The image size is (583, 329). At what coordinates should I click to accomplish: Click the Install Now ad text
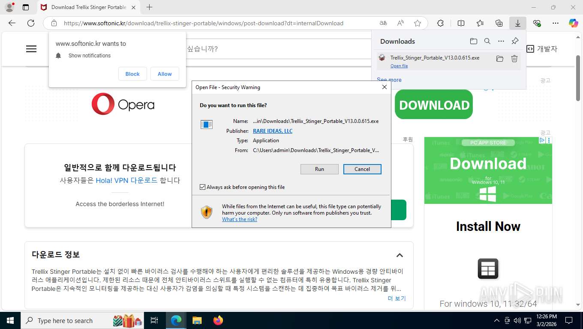coord(488,226)
